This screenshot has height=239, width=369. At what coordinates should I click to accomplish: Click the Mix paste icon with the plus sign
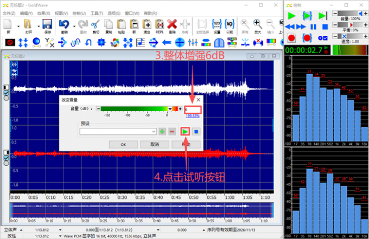coord(147,25)
